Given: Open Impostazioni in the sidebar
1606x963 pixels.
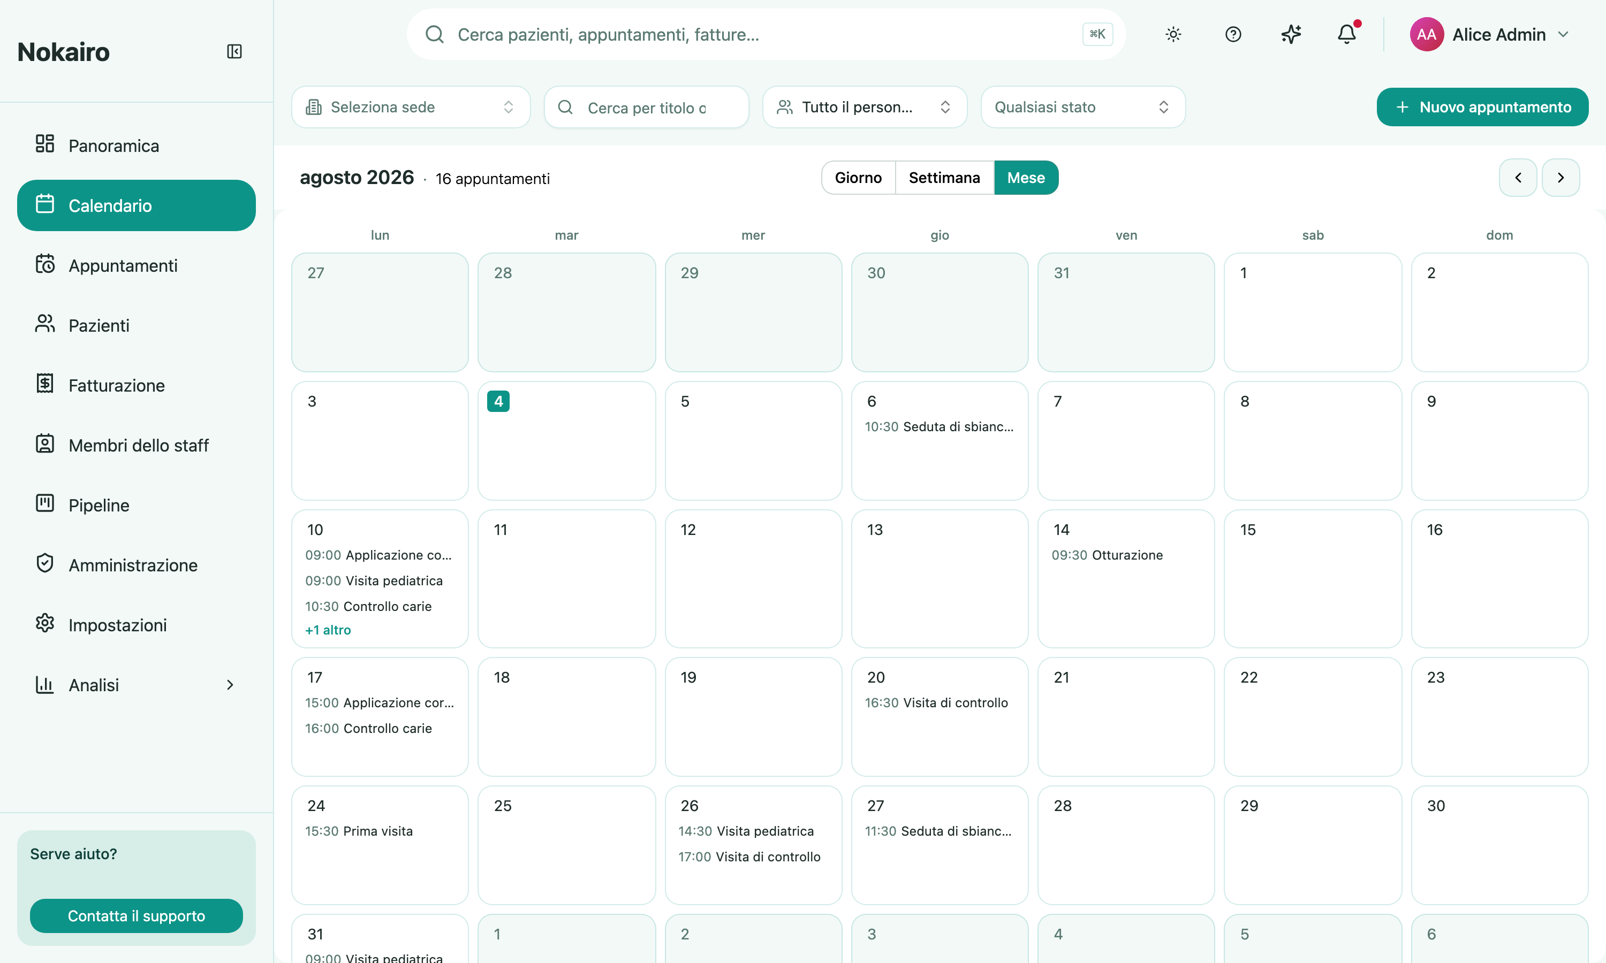Looking at the screenshot, I should pyautogui.click(x=137, y=625).
